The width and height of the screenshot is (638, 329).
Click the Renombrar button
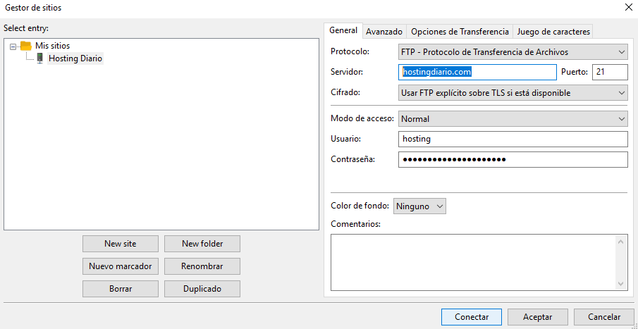point(202,266)
